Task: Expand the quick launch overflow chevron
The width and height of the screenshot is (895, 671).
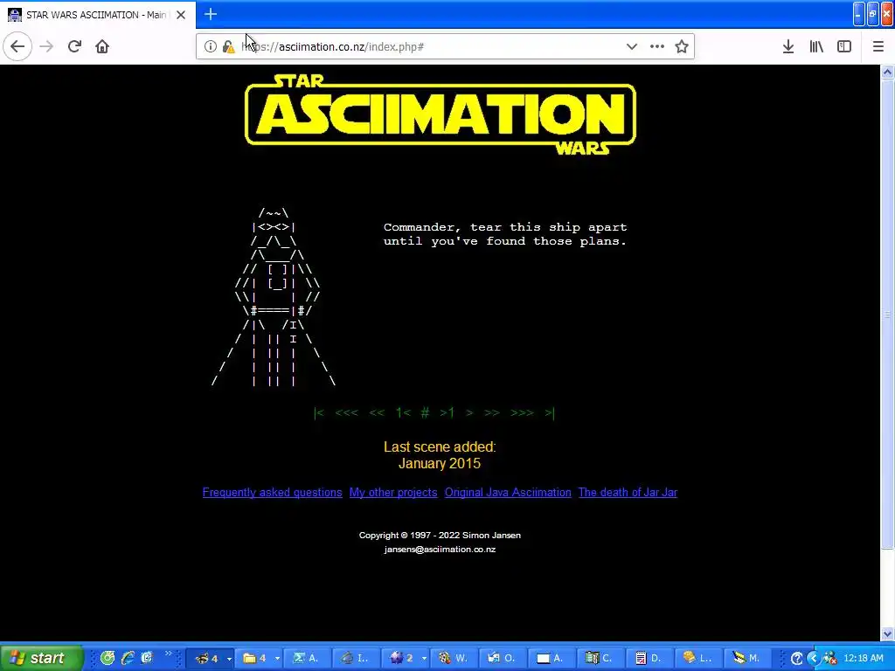Action: [x=168, y=654]
